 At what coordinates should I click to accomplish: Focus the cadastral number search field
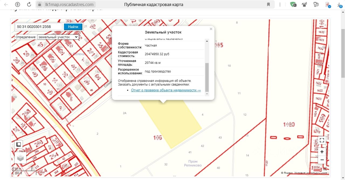point(39,27)
